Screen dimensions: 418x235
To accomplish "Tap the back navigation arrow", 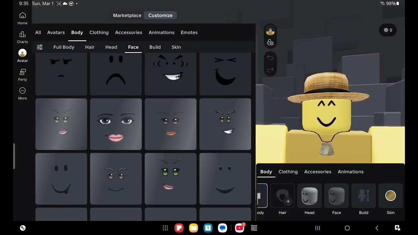I will pos(377,228).
